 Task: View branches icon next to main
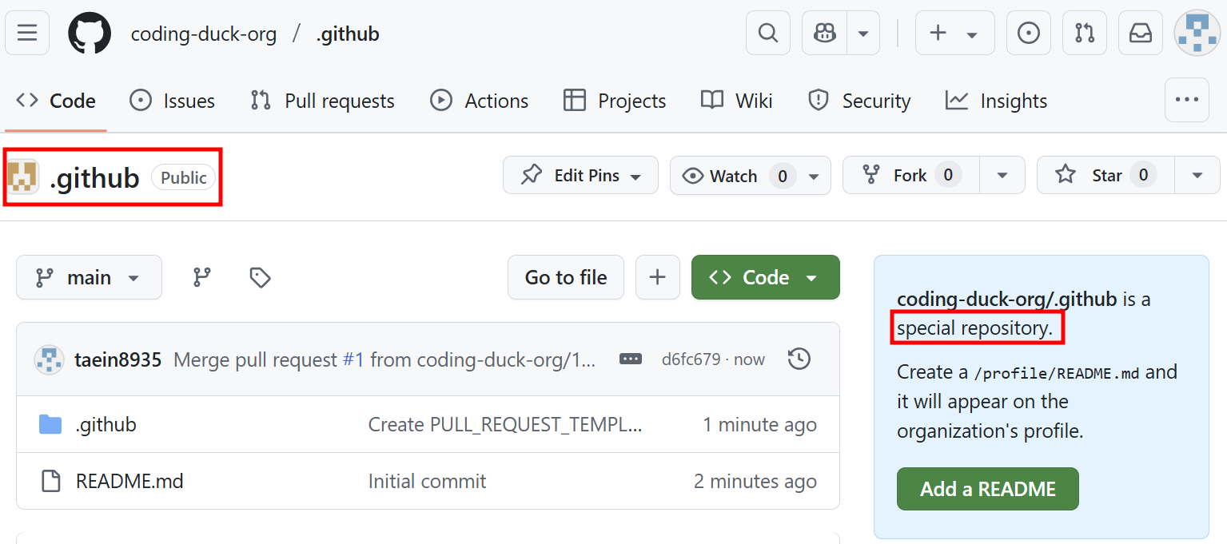[x=202, y=277]
